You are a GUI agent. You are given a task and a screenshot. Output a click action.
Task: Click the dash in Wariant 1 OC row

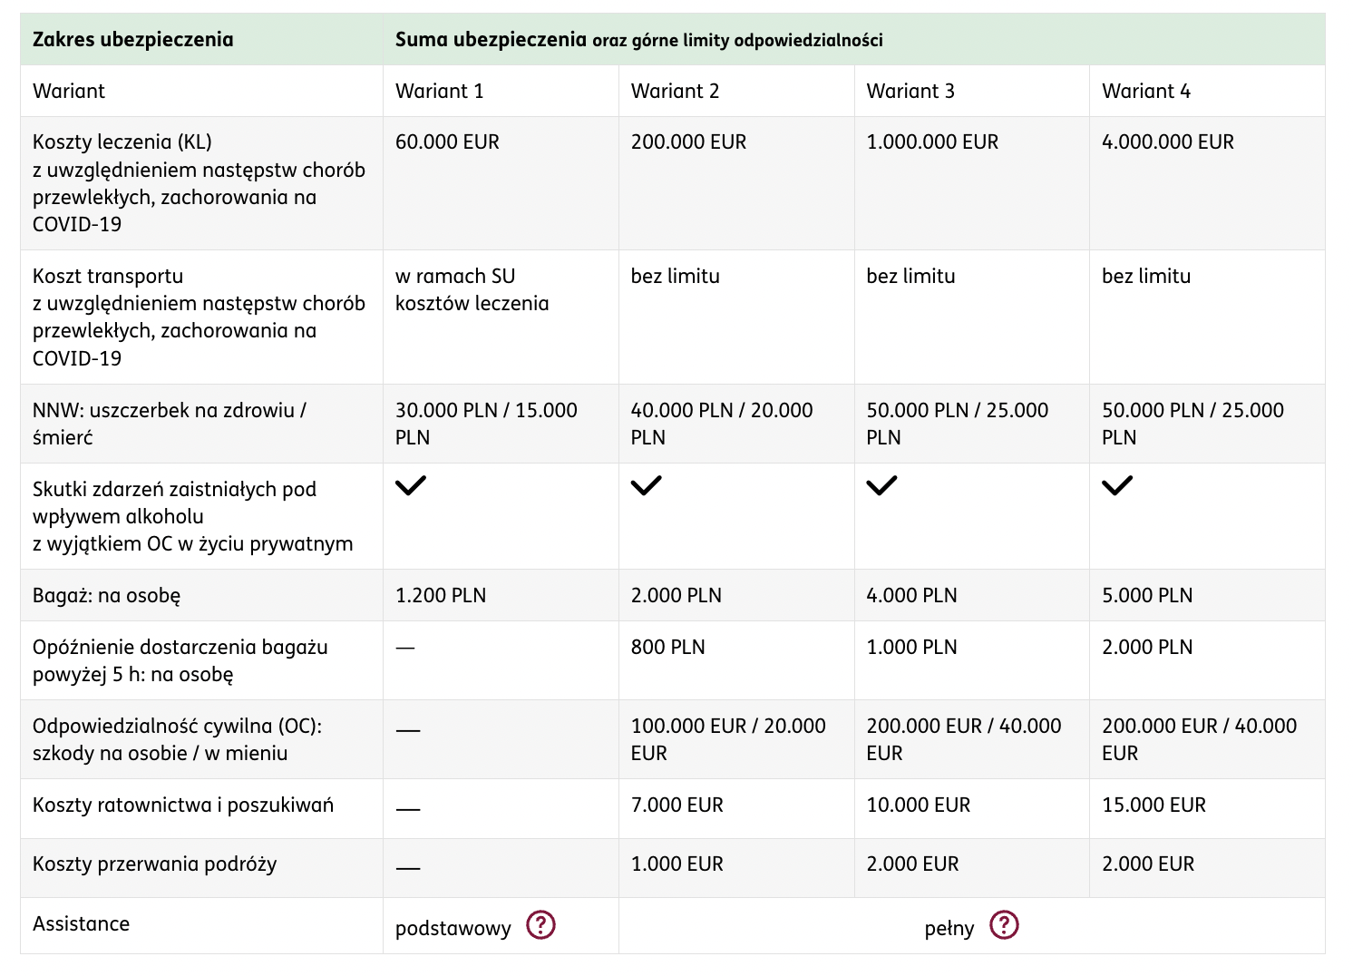point(408,730)
